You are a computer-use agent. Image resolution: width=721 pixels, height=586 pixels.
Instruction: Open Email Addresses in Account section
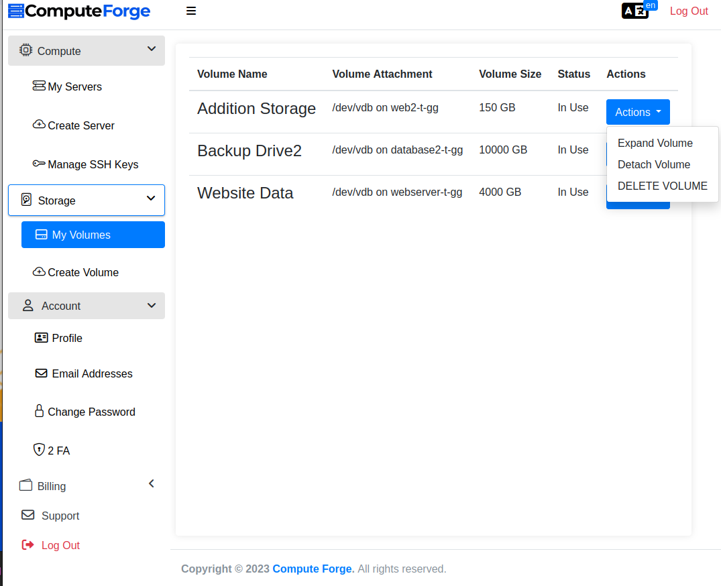pos(92,373)
